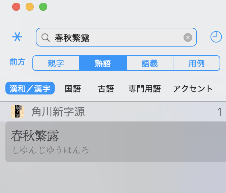Screen dimensions: 226x193
Task: Open the 春秋繁露 result entry
Action: pyautogui.click(x=116, y=142)
